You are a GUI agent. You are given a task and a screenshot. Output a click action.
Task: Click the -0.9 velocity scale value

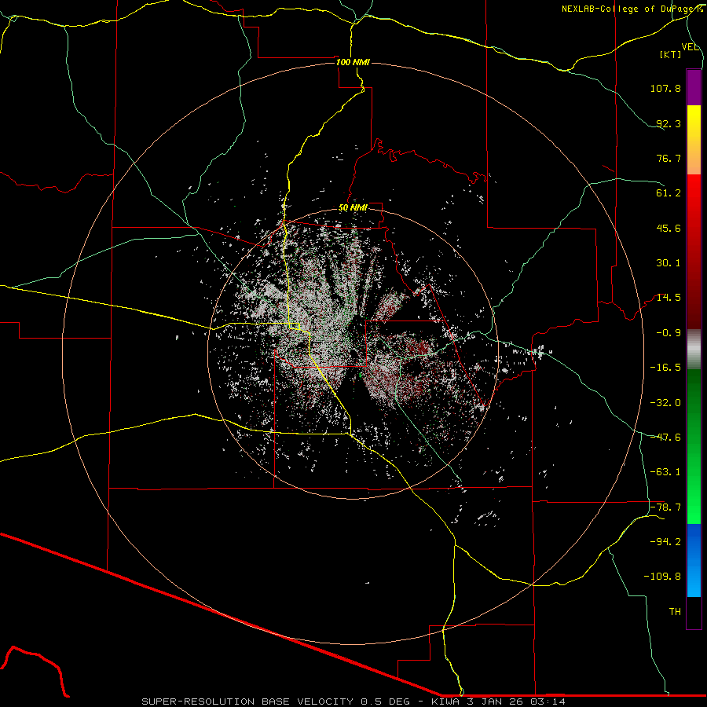click(669, 333)
